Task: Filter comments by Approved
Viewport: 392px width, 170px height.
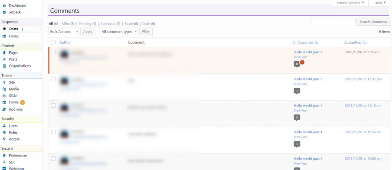Action: click(x=108, y=24)
